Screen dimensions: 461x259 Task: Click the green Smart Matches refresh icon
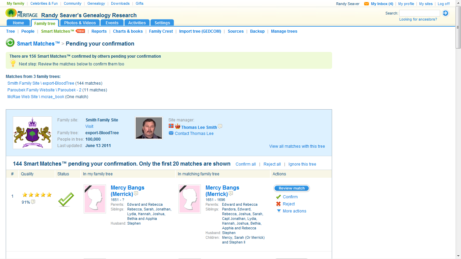(x=10, y=43)
